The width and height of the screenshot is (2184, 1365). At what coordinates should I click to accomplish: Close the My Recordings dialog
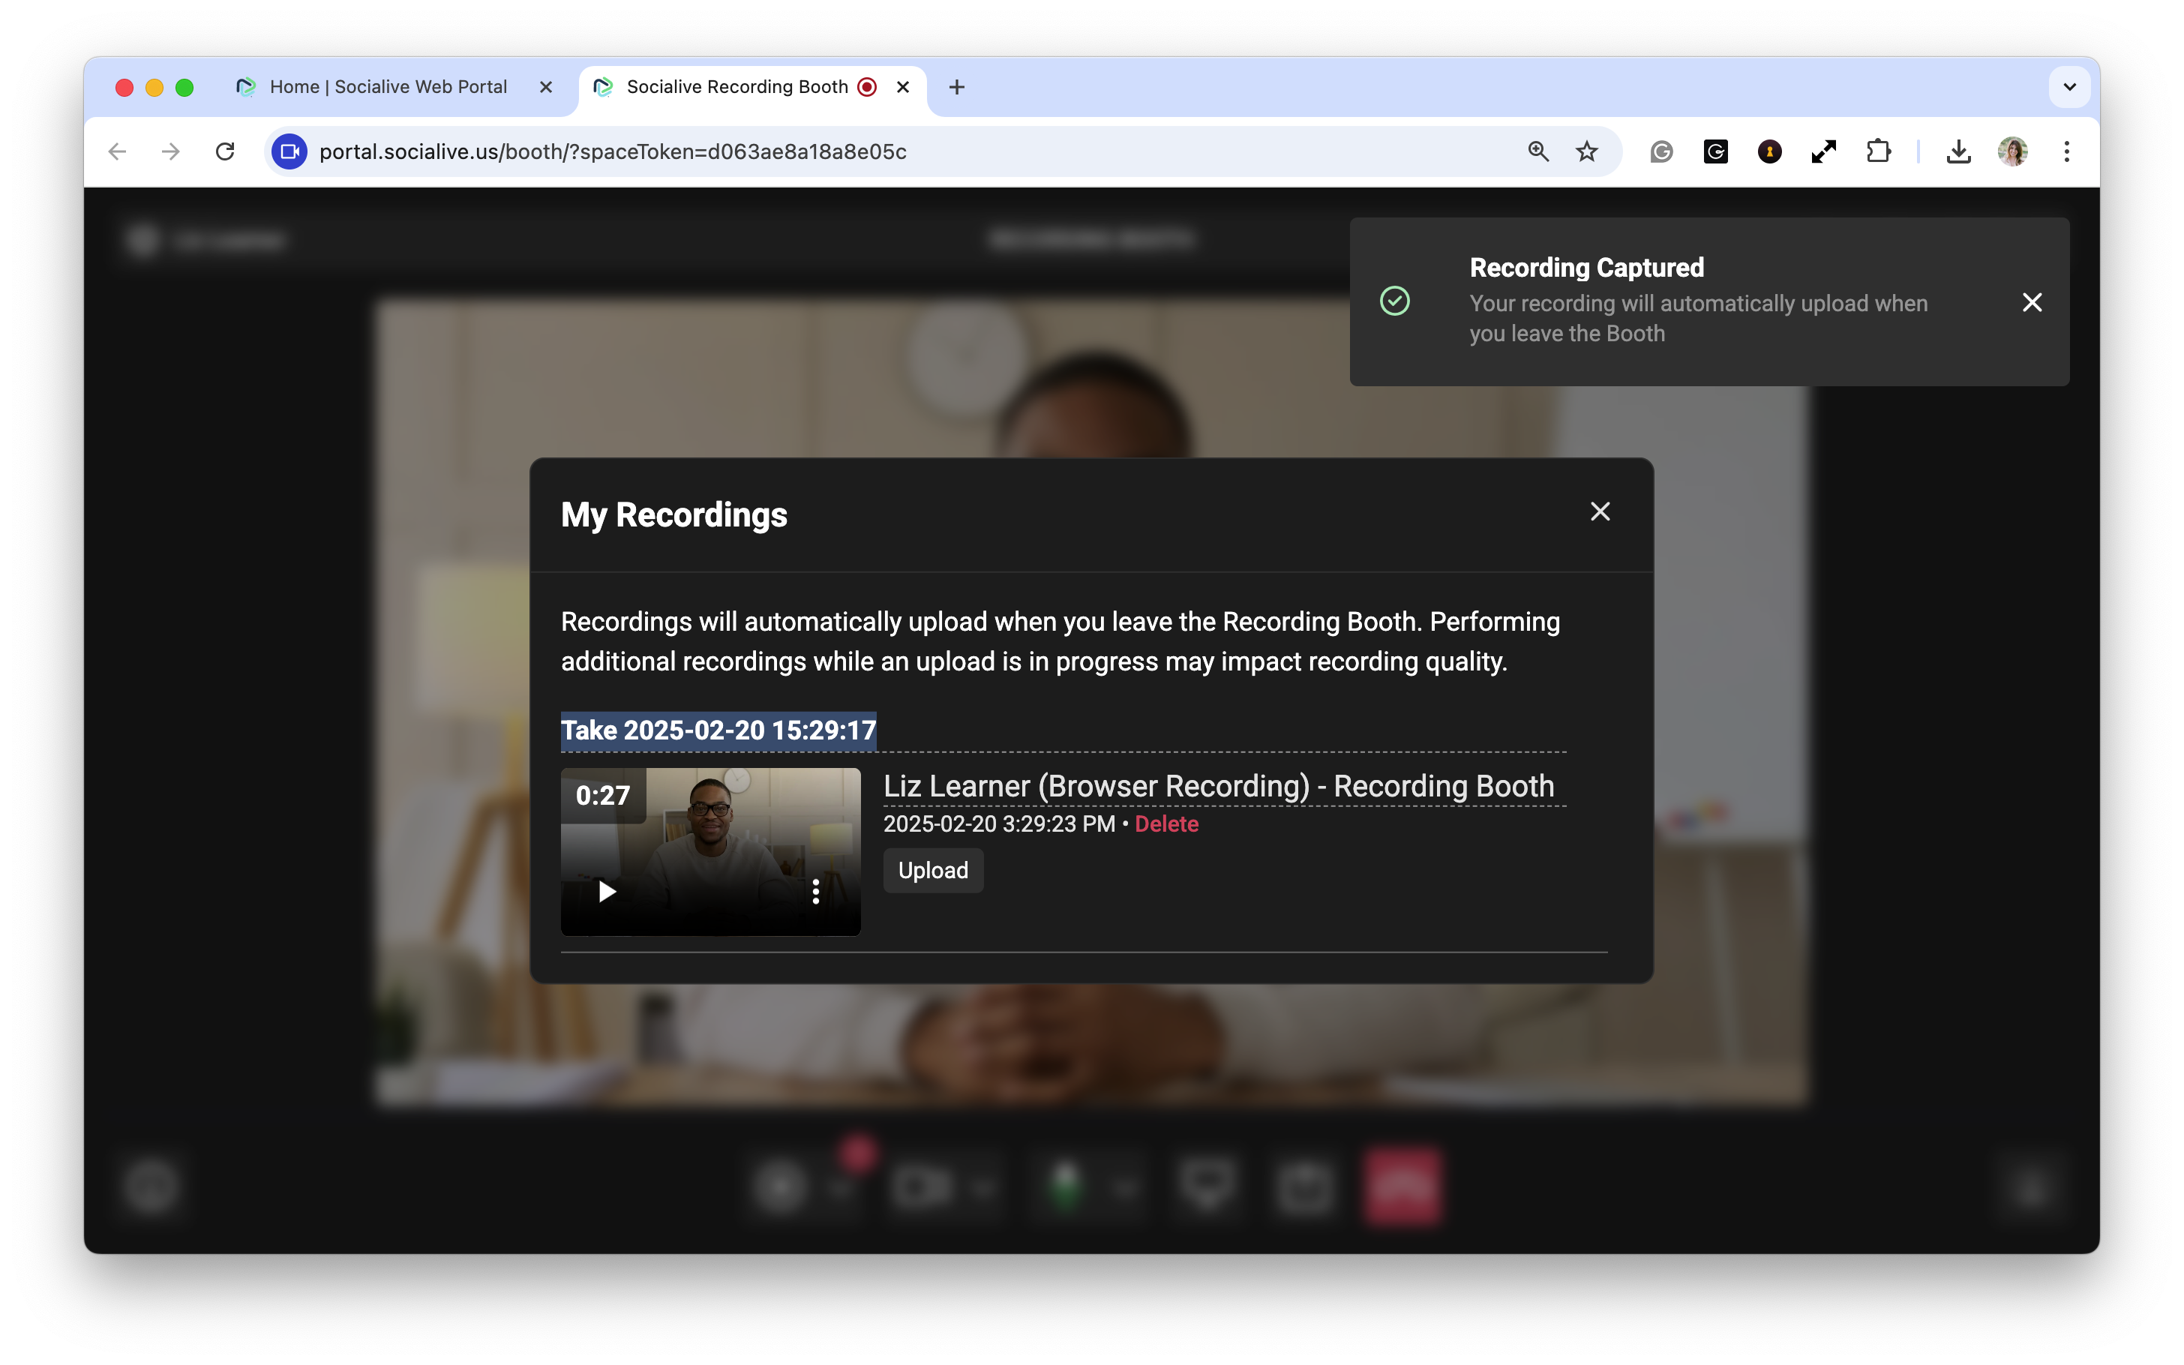click(x=1600, y=511)
